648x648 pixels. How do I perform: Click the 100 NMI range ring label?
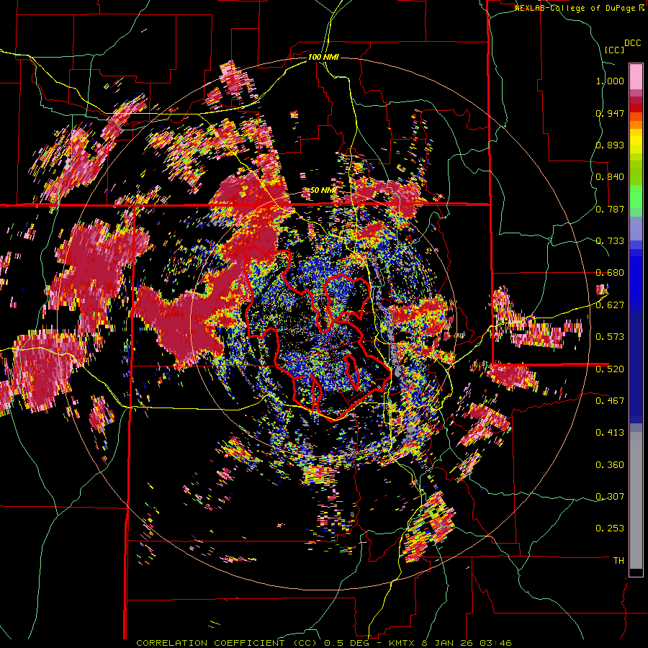point(323,57)
